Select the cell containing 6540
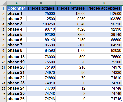Image resolution: width=123 pixels, height=102 pixels. (x=71, y=24)
